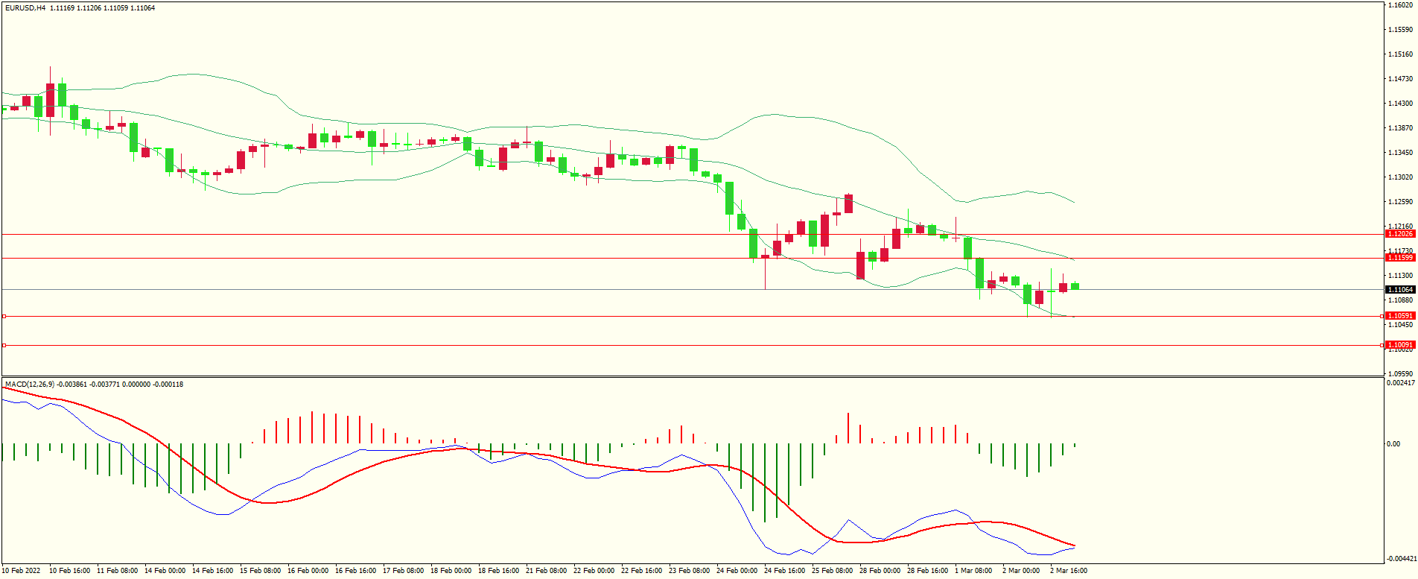This screenshot has width=1418, height=579.
Task: Click the 28 Feb 16:00 time label
Action: pos(927,571)
